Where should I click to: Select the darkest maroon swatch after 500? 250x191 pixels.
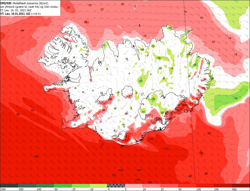tap(241, 185)
